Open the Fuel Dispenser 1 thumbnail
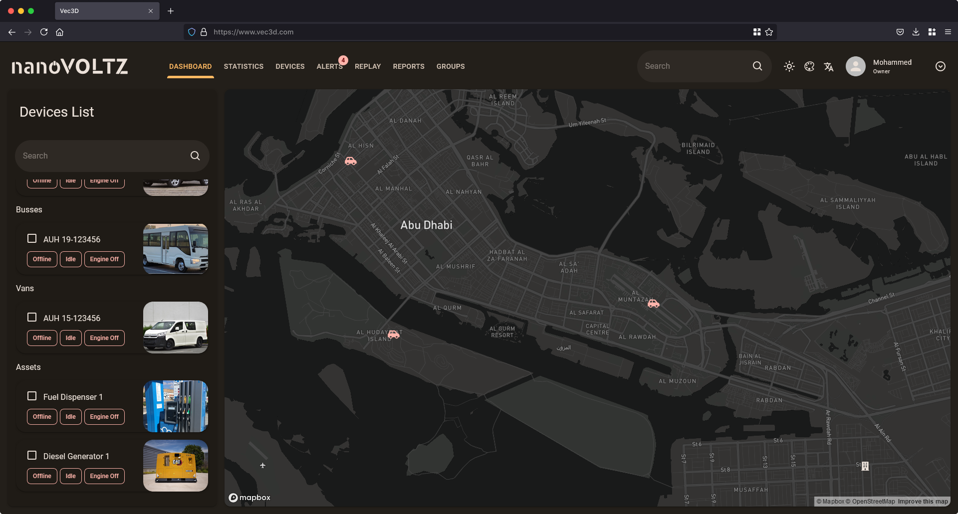The height and width of the screenshot is (514, 958). tap(176, 406)
